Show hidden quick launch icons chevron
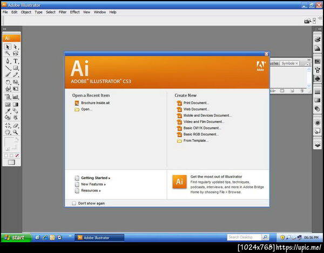324x253 pixels. pyautogui.click(x=70, y=236)
